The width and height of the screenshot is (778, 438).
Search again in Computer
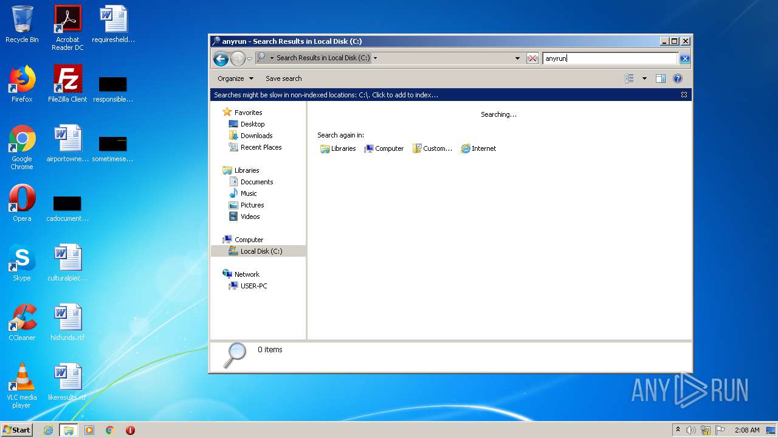click(x=384, y=148)
